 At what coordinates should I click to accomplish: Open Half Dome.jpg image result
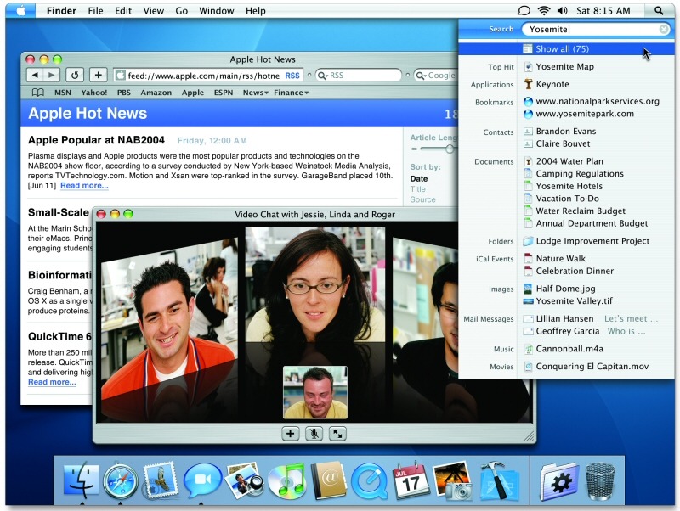[x=566, y=289]
